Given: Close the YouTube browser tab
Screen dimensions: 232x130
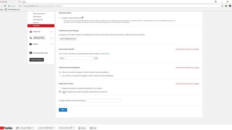Looking at the screenshot, I should click(x=19, y=2).
